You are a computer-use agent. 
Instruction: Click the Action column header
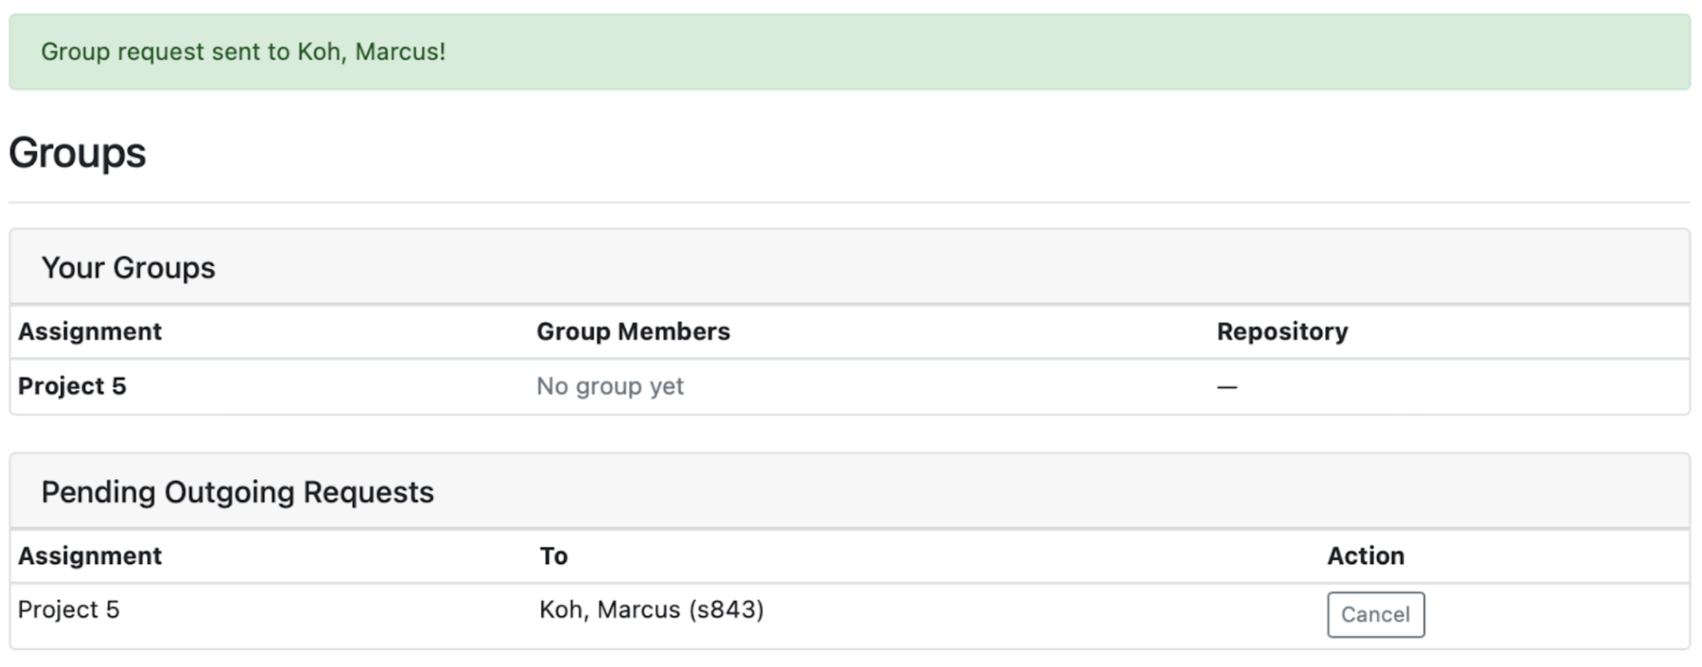point(1365,556)
